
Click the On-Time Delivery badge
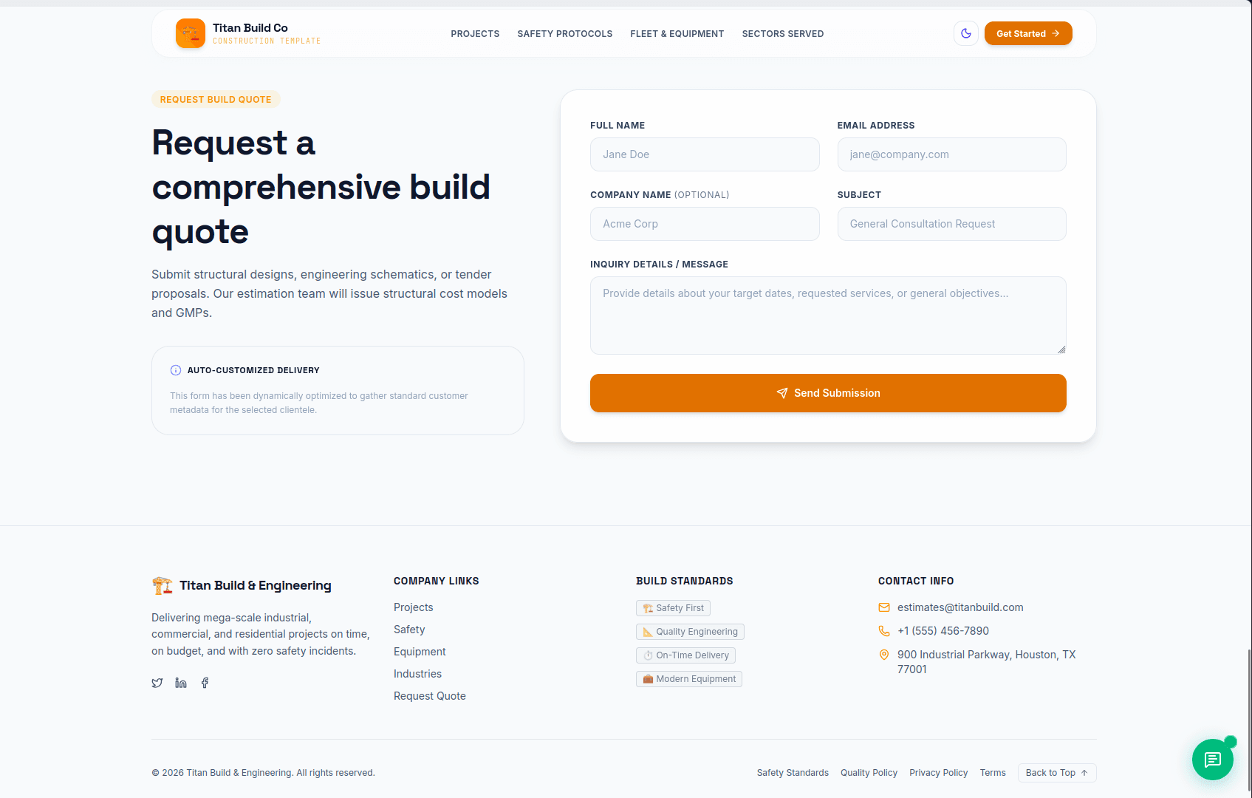tap(685, 655)
